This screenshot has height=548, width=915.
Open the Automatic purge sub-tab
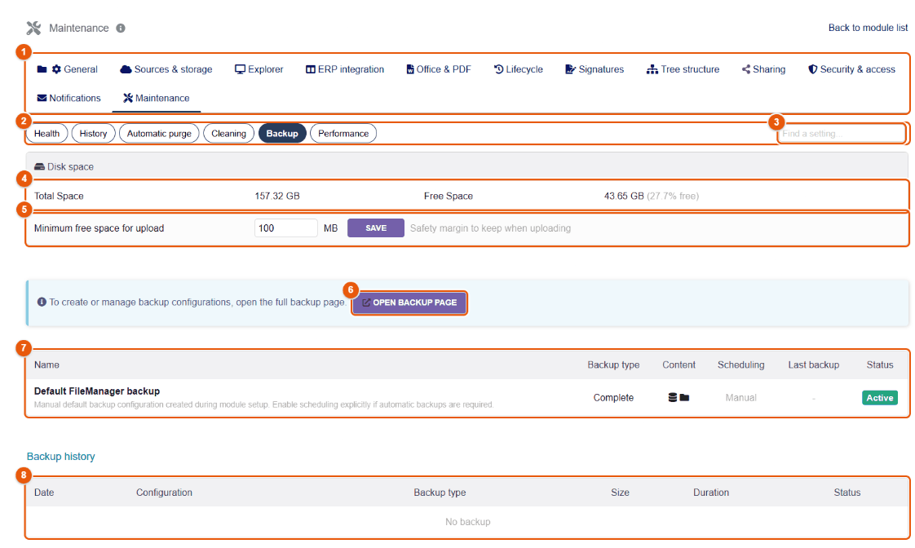(x=159, y=134)
